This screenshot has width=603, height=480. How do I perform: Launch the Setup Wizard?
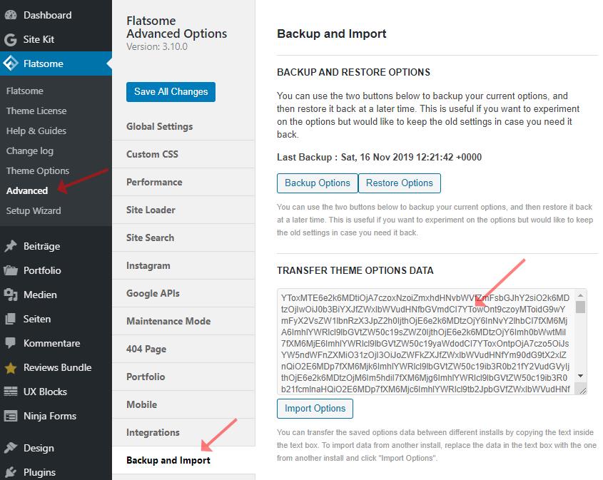pyautogui.click(x=34, y=210)
